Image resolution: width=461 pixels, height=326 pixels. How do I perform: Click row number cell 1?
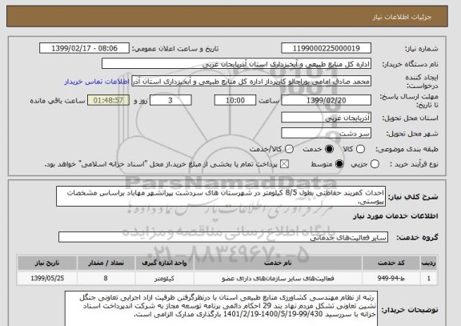click(x=429, y=278)
